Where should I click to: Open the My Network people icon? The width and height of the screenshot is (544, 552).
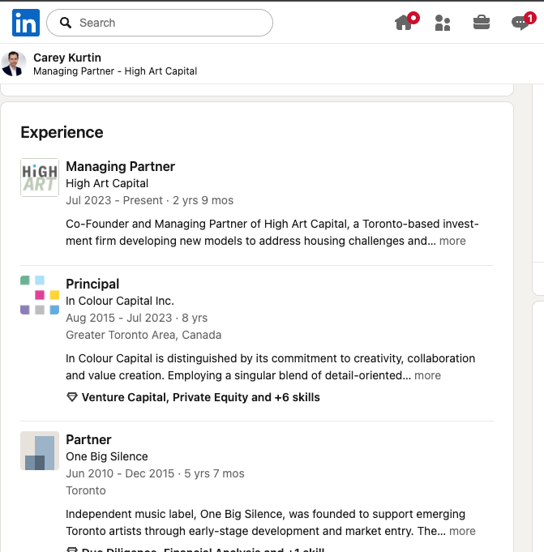tap(443, 23)
